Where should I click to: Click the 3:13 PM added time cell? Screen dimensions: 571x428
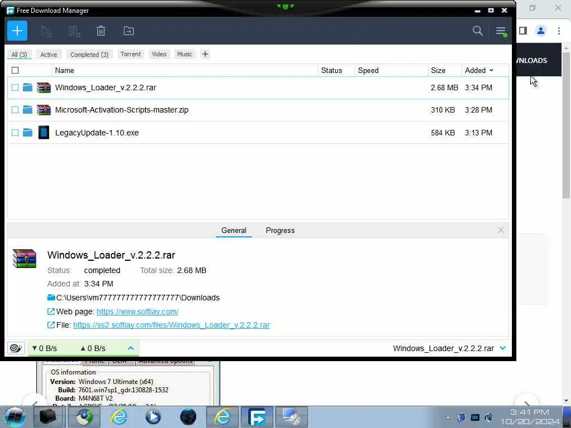[x=478, y=133]
